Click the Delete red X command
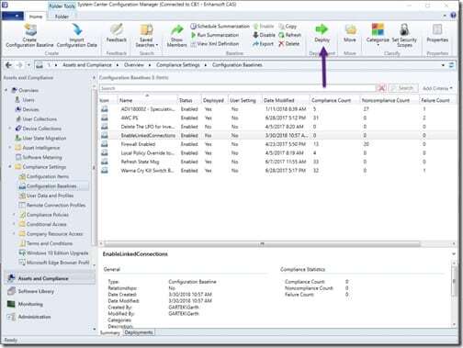 (289, 44)
